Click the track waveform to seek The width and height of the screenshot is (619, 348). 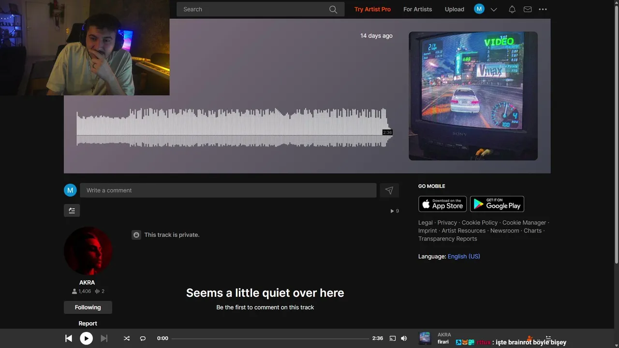click(x=235, y=127)
